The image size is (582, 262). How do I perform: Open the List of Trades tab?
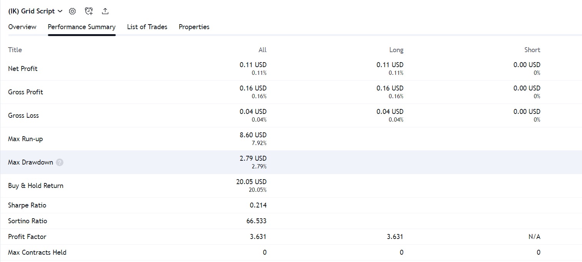147,27
